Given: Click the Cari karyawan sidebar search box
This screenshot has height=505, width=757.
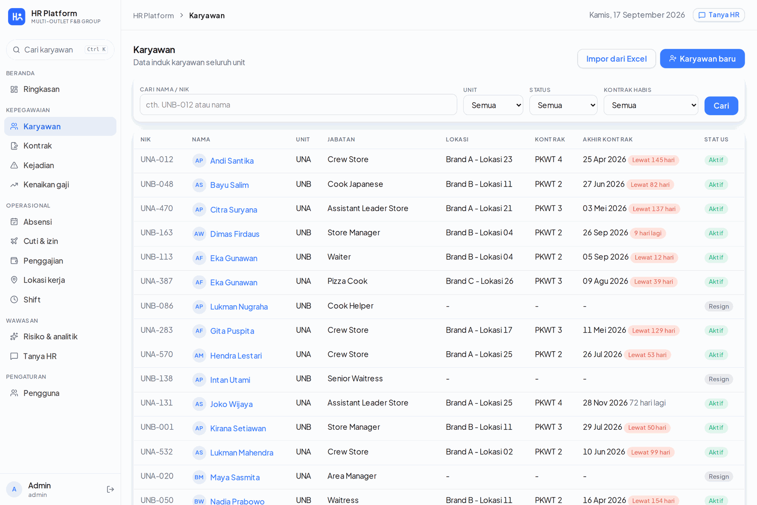Looking at the screenshot, I should 60,50.
